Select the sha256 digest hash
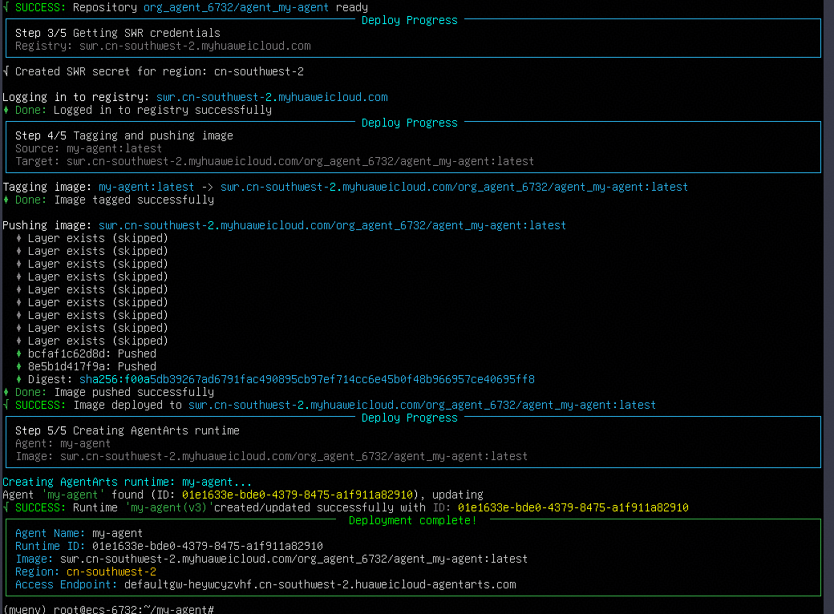Viewport: 834px width, 614px height. [307, 380]
